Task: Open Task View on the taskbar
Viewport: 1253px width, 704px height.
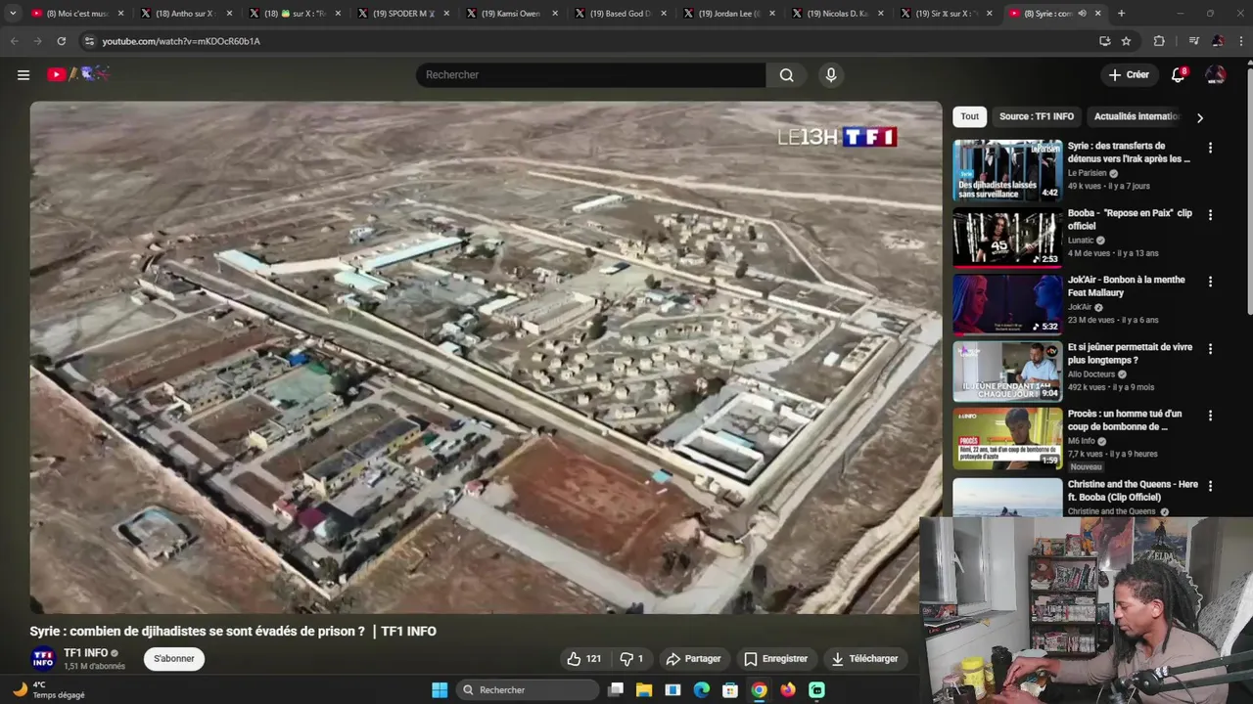Action: tap(616, 690)
